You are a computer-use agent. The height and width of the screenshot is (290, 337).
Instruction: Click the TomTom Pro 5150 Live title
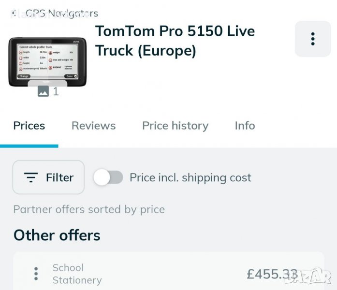point(175,41)
